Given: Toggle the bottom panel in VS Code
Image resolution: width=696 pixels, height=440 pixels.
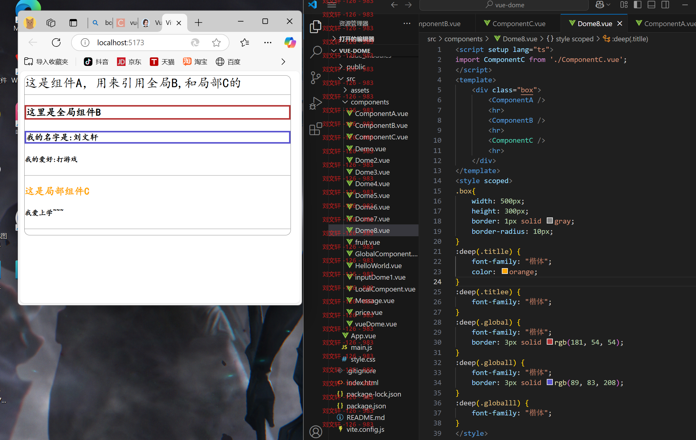Looking at the screenshot, I should tap(651, 5).
